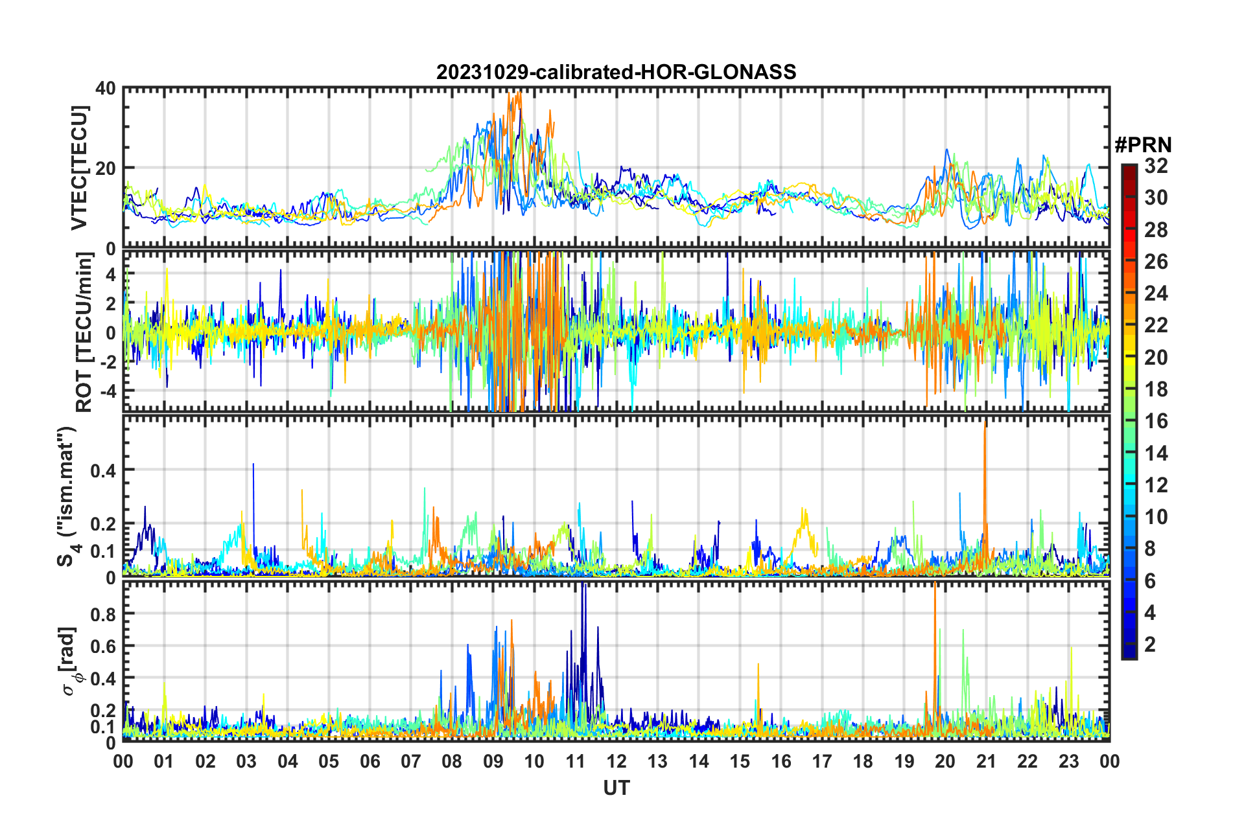
Task: Click the colorbar tick label 16
Action: click(x=1156, y=421)
